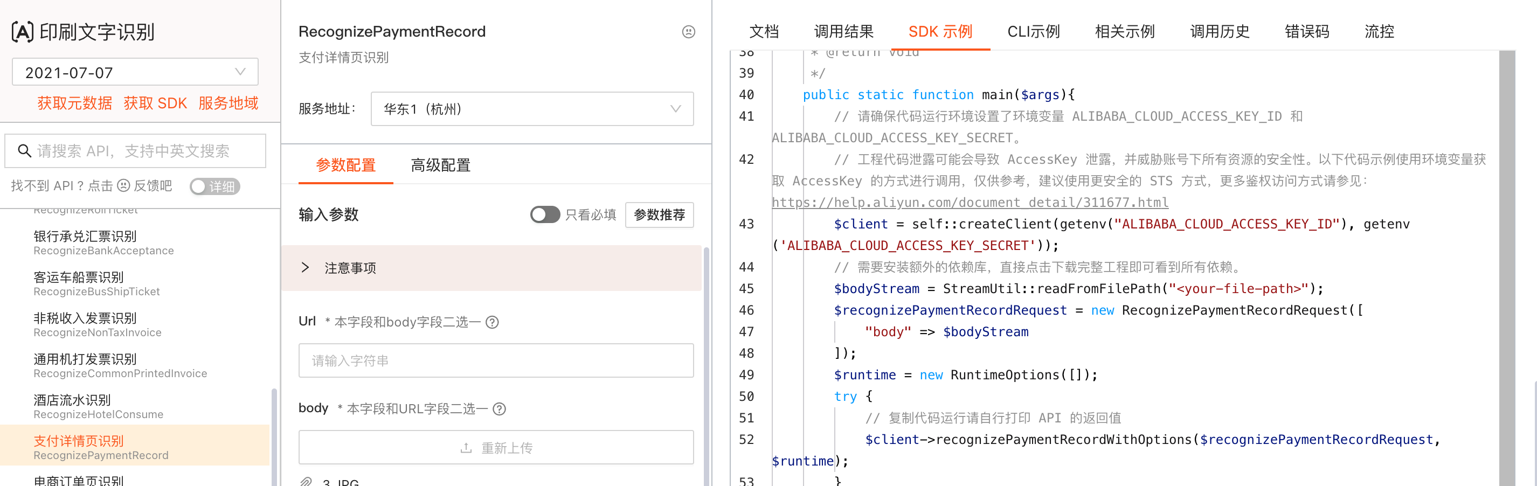This screenshot has width=1537, height=486.
Task: Toggle the 只看必填 switch
Action: 545,214
